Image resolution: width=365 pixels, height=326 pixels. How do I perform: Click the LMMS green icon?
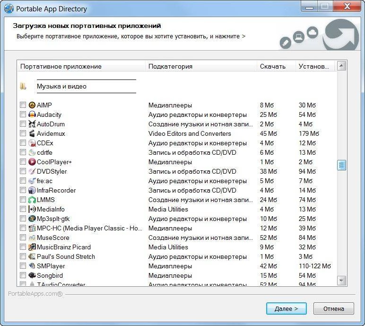click(32, 200)
